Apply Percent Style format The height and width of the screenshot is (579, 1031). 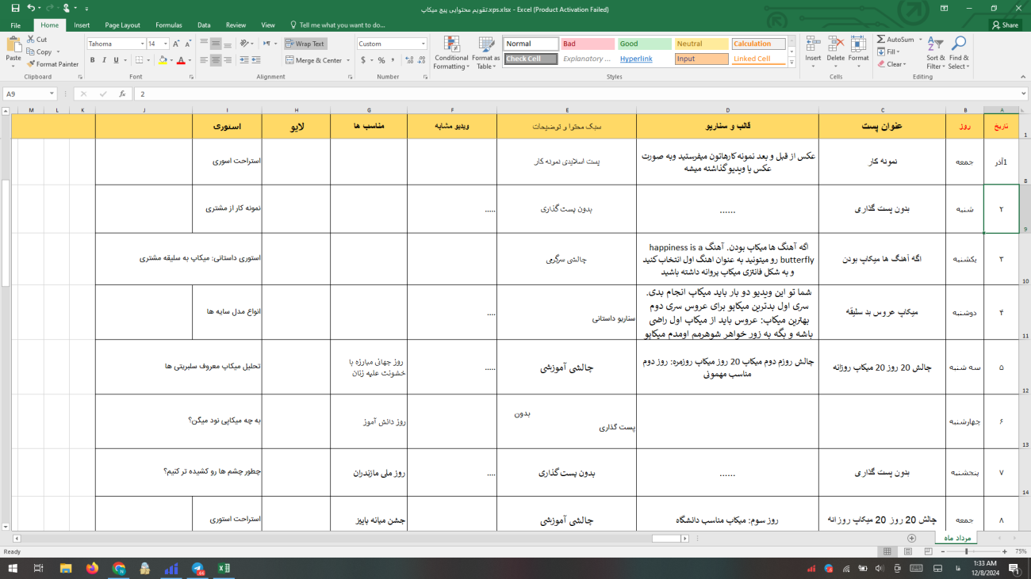[381, 60]
